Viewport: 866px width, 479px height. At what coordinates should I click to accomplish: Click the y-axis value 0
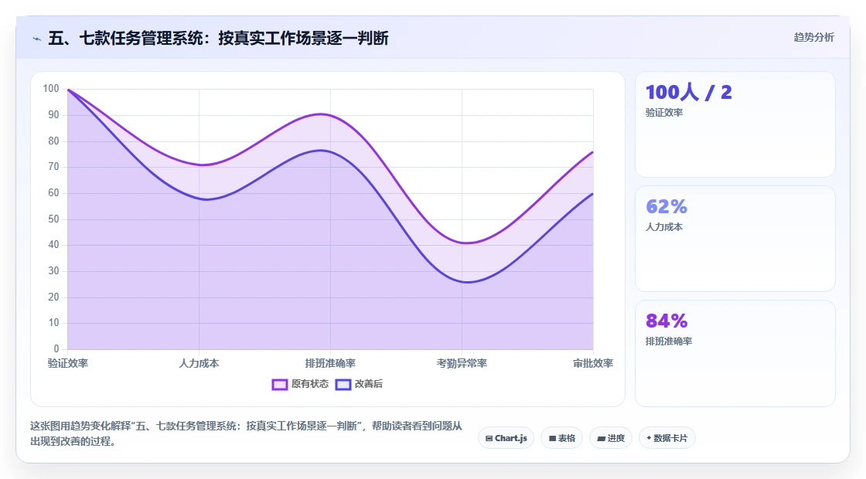tap(56, 348)
